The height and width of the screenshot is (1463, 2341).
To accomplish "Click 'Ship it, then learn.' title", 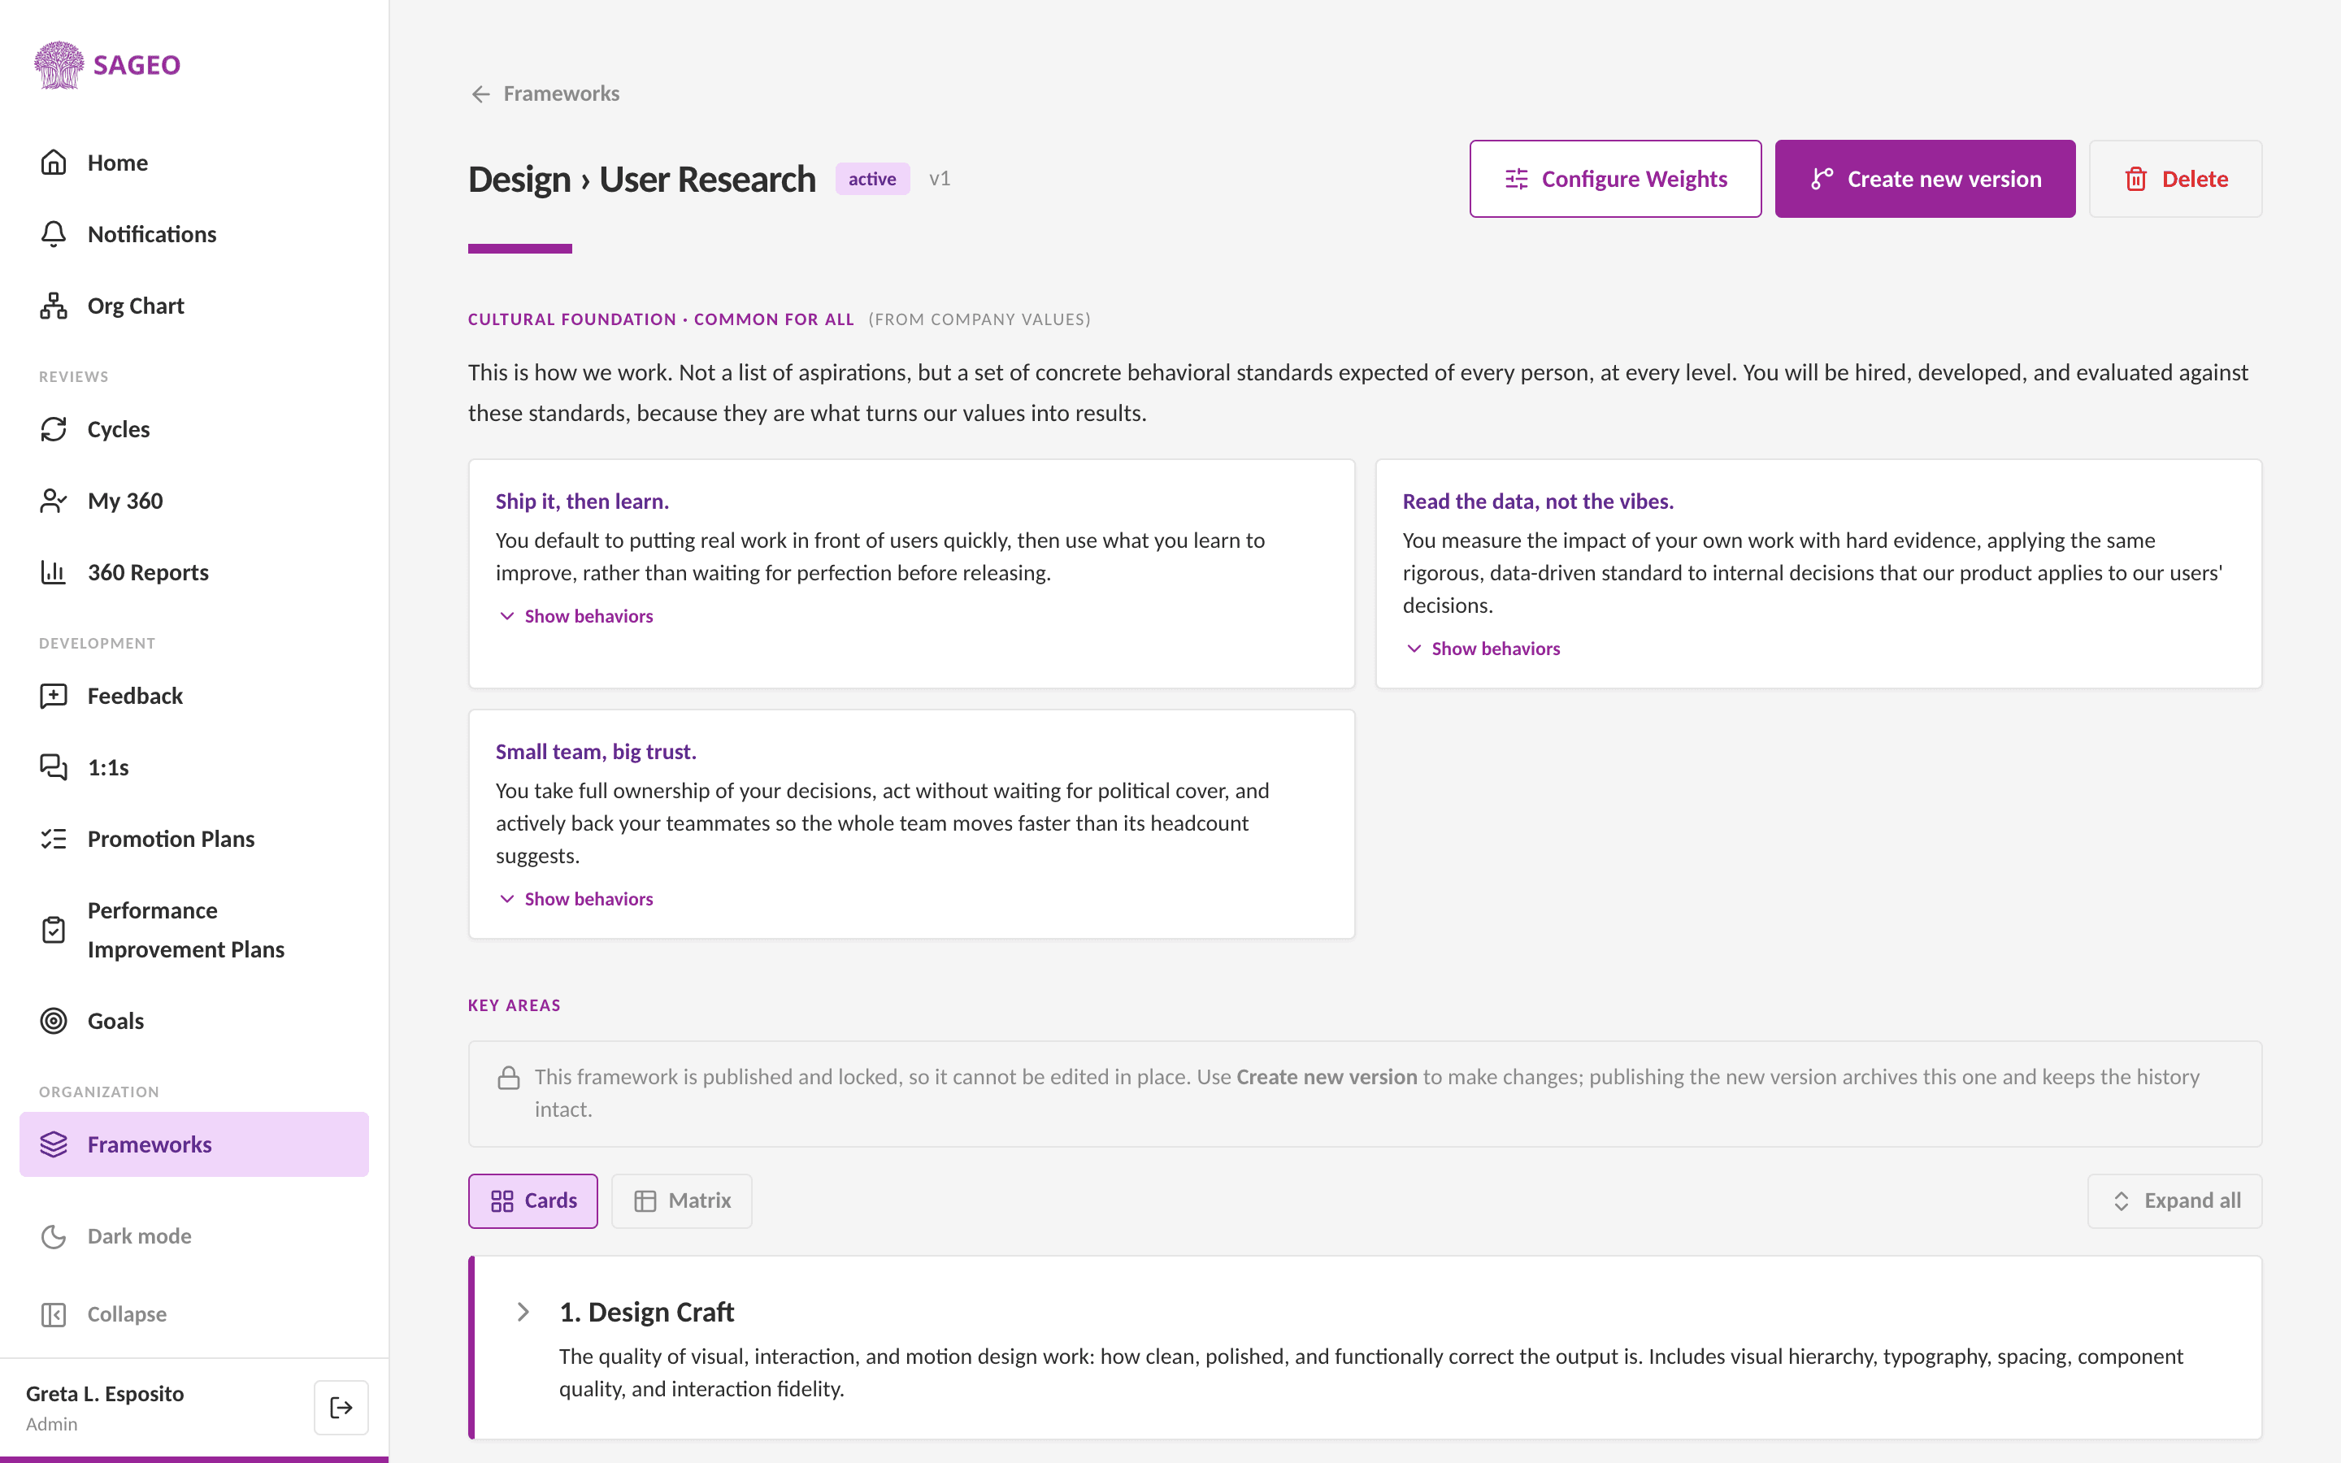I will 582,501.
